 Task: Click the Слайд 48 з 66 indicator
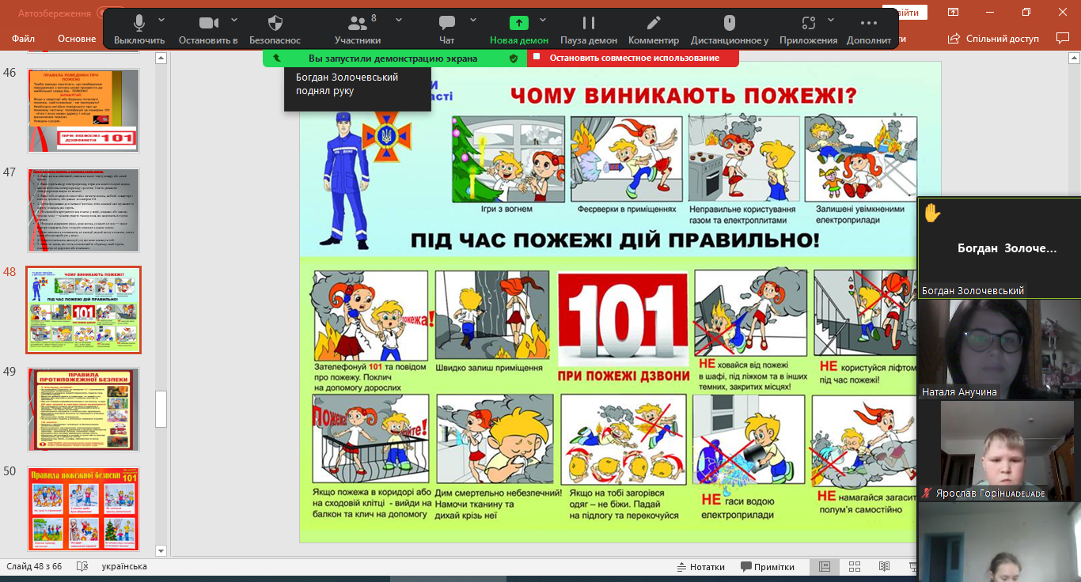34,566
